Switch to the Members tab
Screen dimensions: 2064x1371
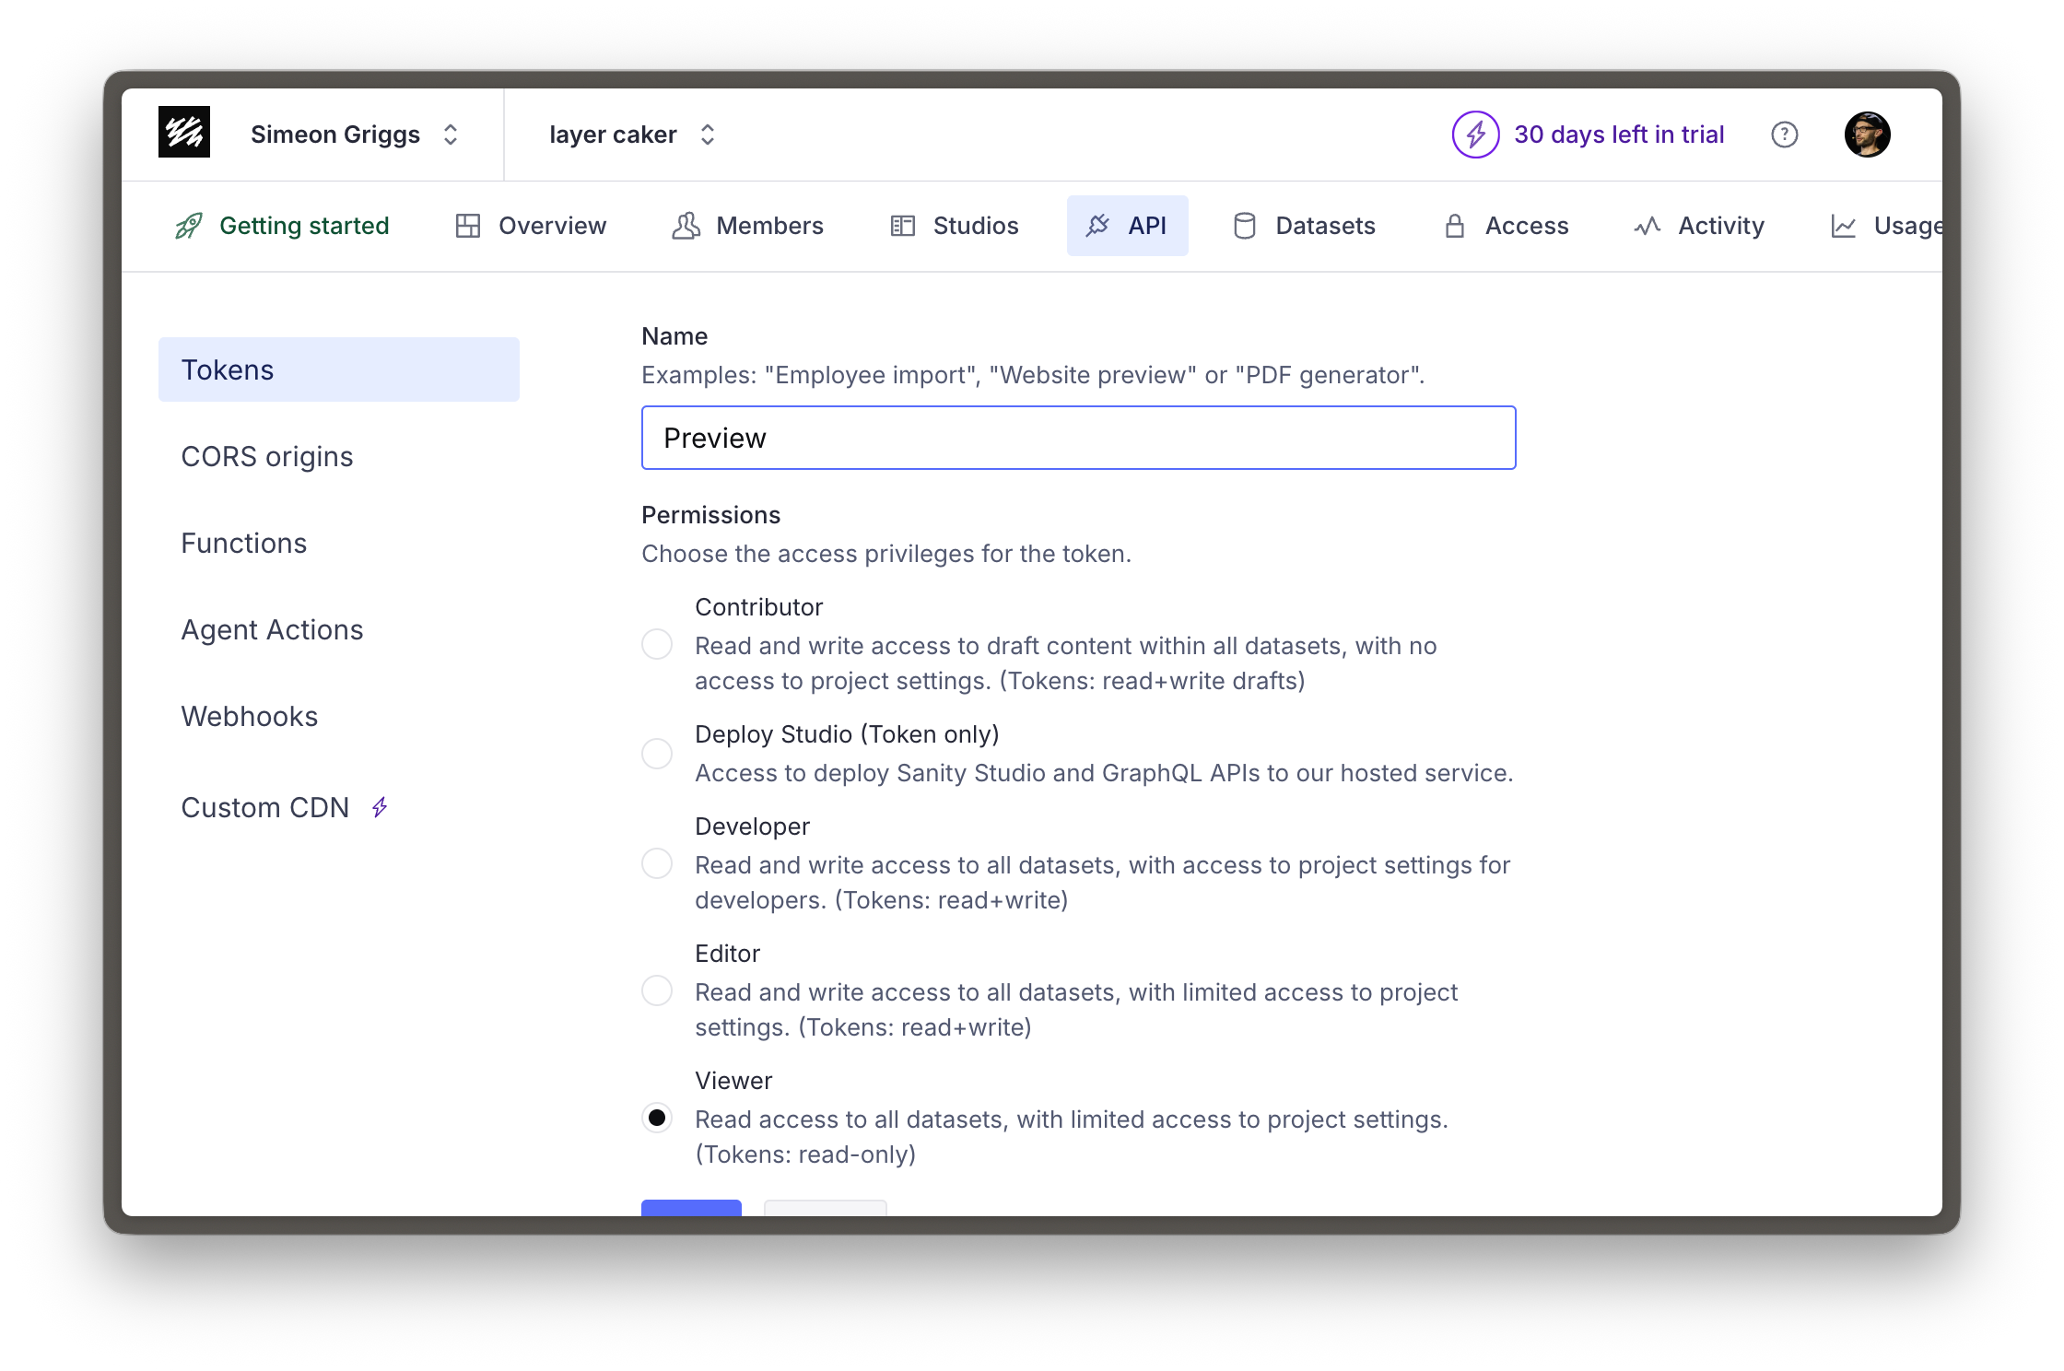747,226
